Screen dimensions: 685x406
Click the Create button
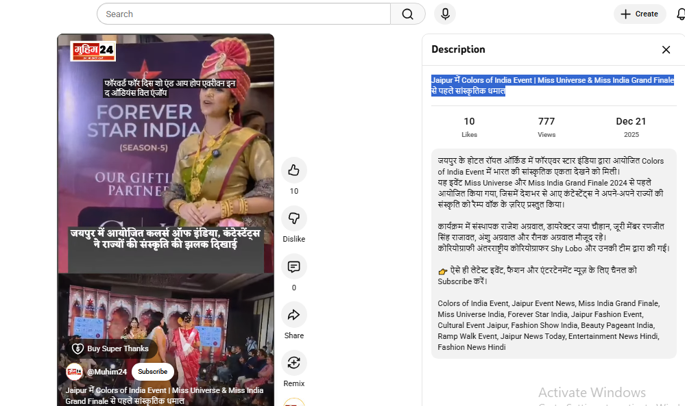pos(639,14)
